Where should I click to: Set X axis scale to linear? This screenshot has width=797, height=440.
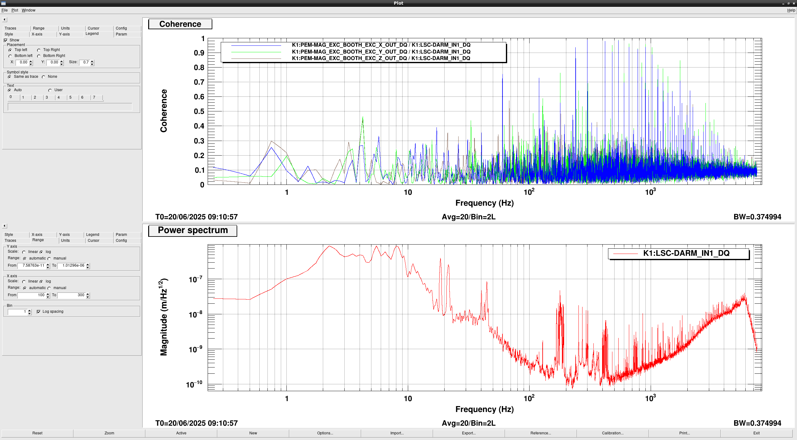(24, 282)
